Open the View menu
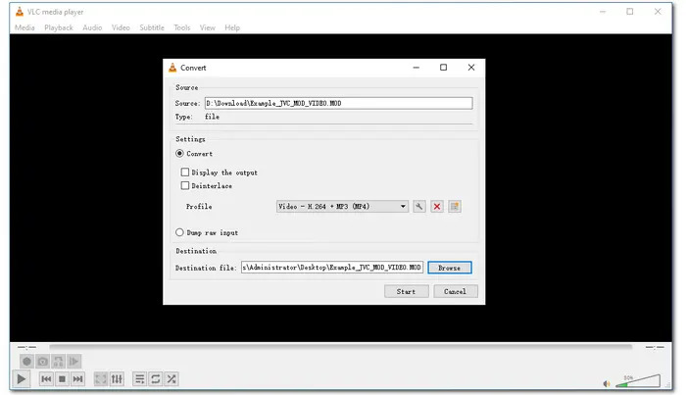 click(208, 27)
